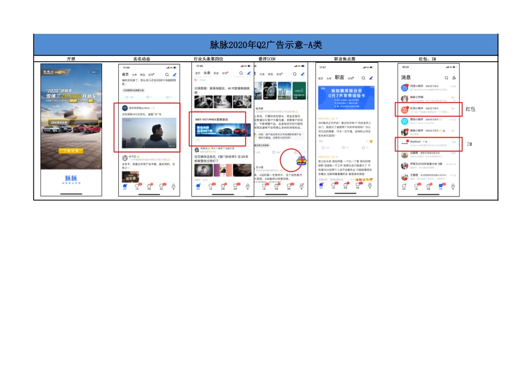Tap the search icon on the 职言 page

[x=363, y=78]
